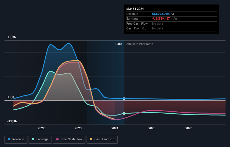The image size is (230, 147).
Task: Click the 2022 x-axis label
Action: 41,128
